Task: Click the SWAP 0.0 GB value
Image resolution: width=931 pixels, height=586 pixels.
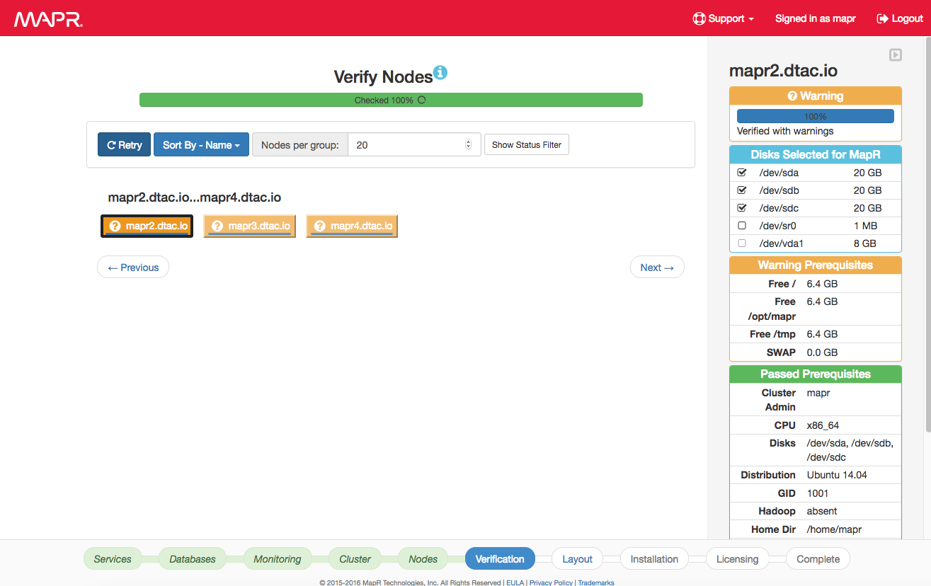Action: 822,352
